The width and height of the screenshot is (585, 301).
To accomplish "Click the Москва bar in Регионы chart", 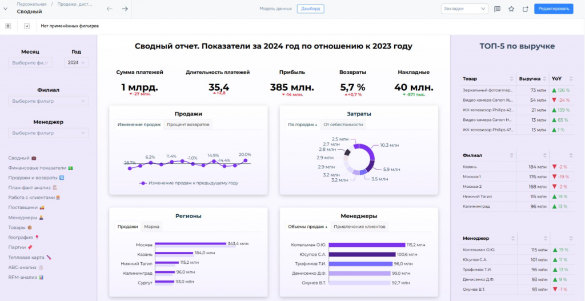I will (x=191, y=244).
